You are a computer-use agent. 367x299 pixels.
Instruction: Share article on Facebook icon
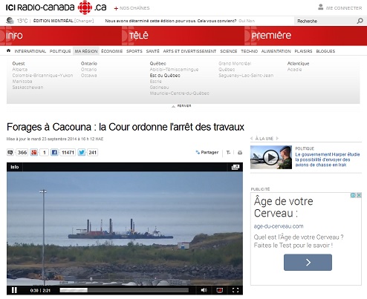(54, 152)
